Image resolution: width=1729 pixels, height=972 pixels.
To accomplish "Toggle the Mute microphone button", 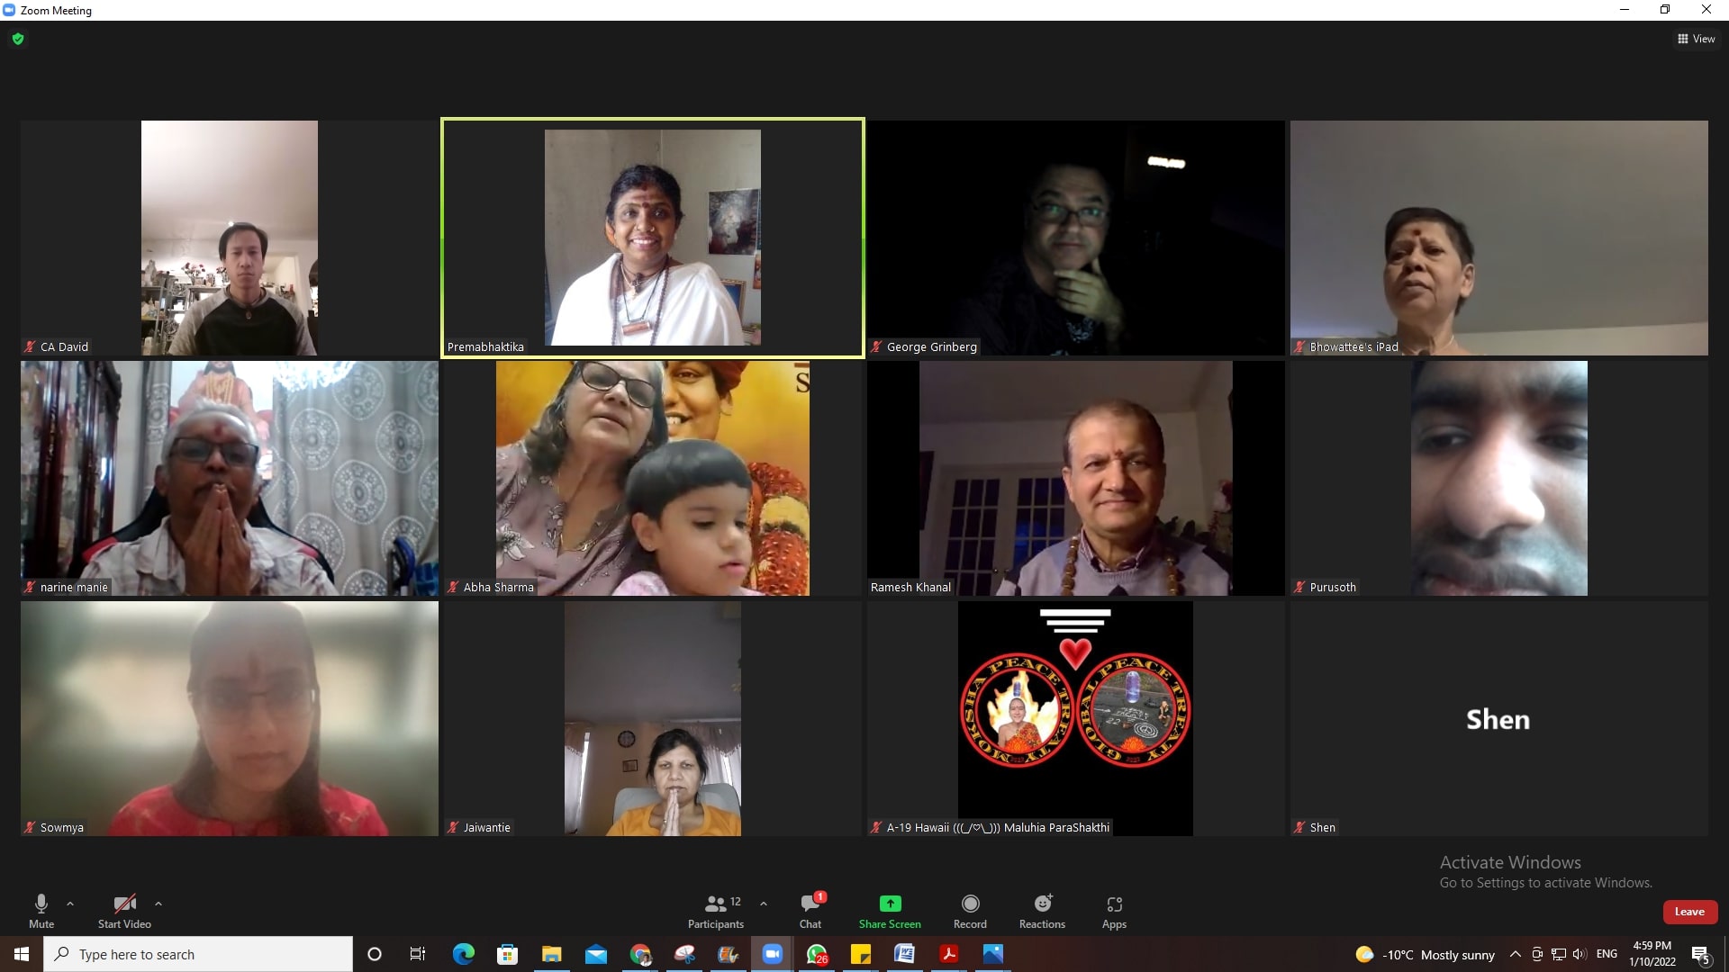I will [x=41, y=911].
